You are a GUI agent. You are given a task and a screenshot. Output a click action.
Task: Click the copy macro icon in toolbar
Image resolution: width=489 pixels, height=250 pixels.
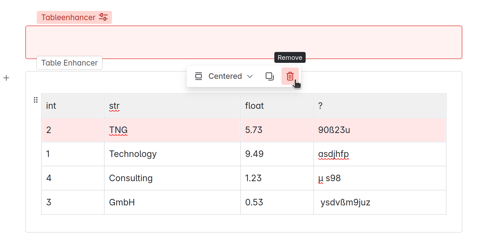269,76
